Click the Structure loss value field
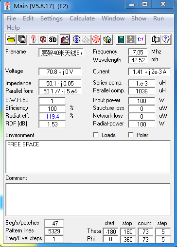This screenshot has width=177, height=247. (142, 108)
